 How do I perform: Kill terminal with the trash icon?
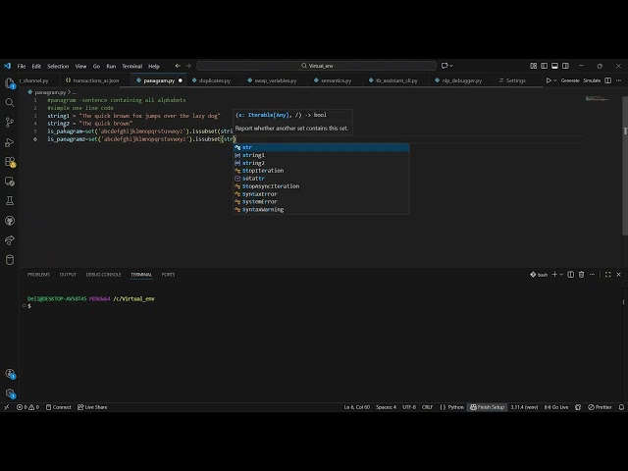582,275
